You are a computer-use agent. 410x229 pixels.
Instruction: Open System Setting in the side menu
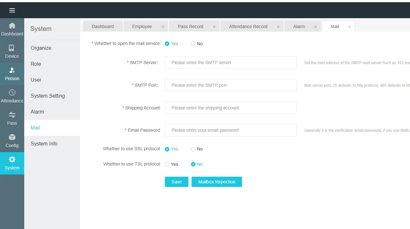tap(48, 96)
